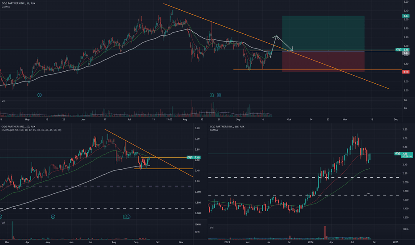Select the upper dashed white line on 1D chart
Viewport: 415px width, 245px height.
click(96, 186)
